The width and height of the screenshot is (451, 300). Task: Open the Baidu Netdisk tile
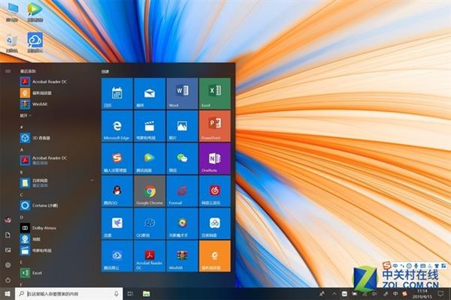click(215, 223)
